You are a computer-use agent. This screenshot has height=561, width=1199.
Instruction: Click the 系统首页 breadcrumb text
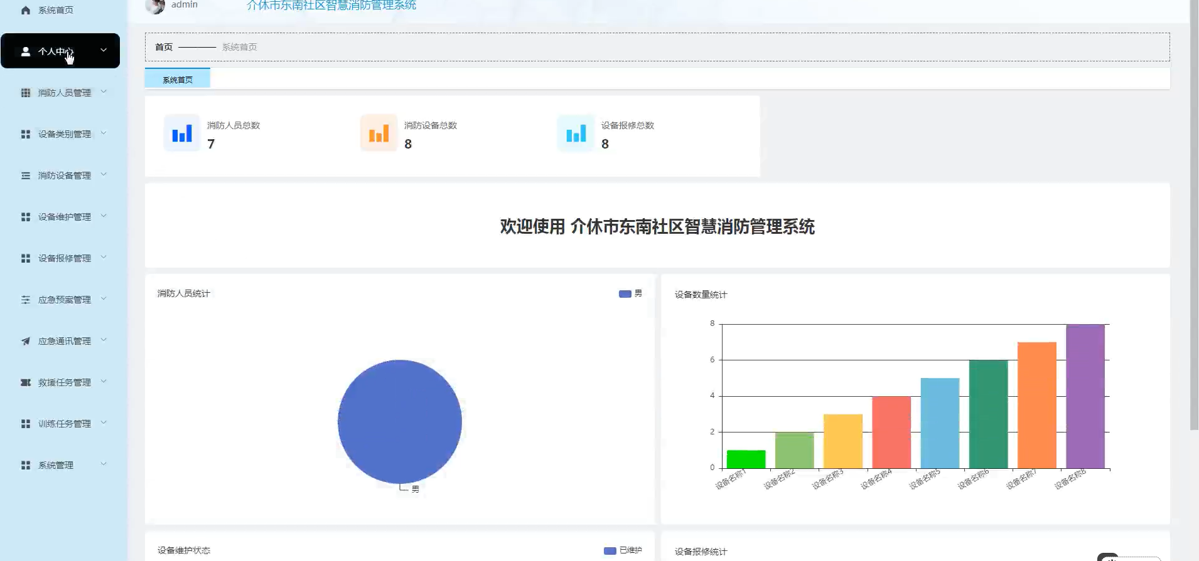tap(239, 47)
